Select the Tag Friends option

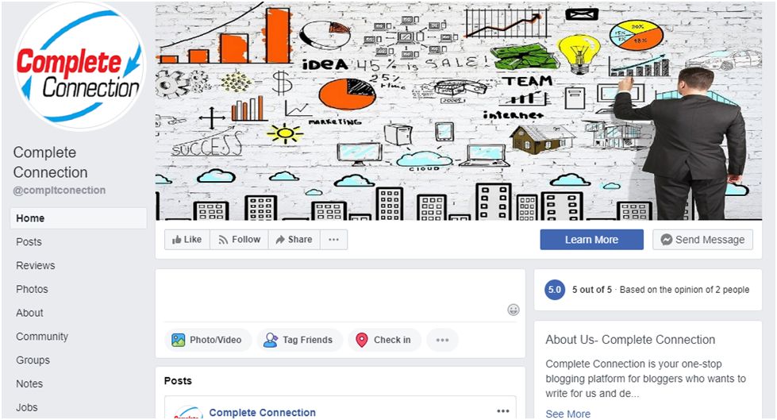coord(299,340)
